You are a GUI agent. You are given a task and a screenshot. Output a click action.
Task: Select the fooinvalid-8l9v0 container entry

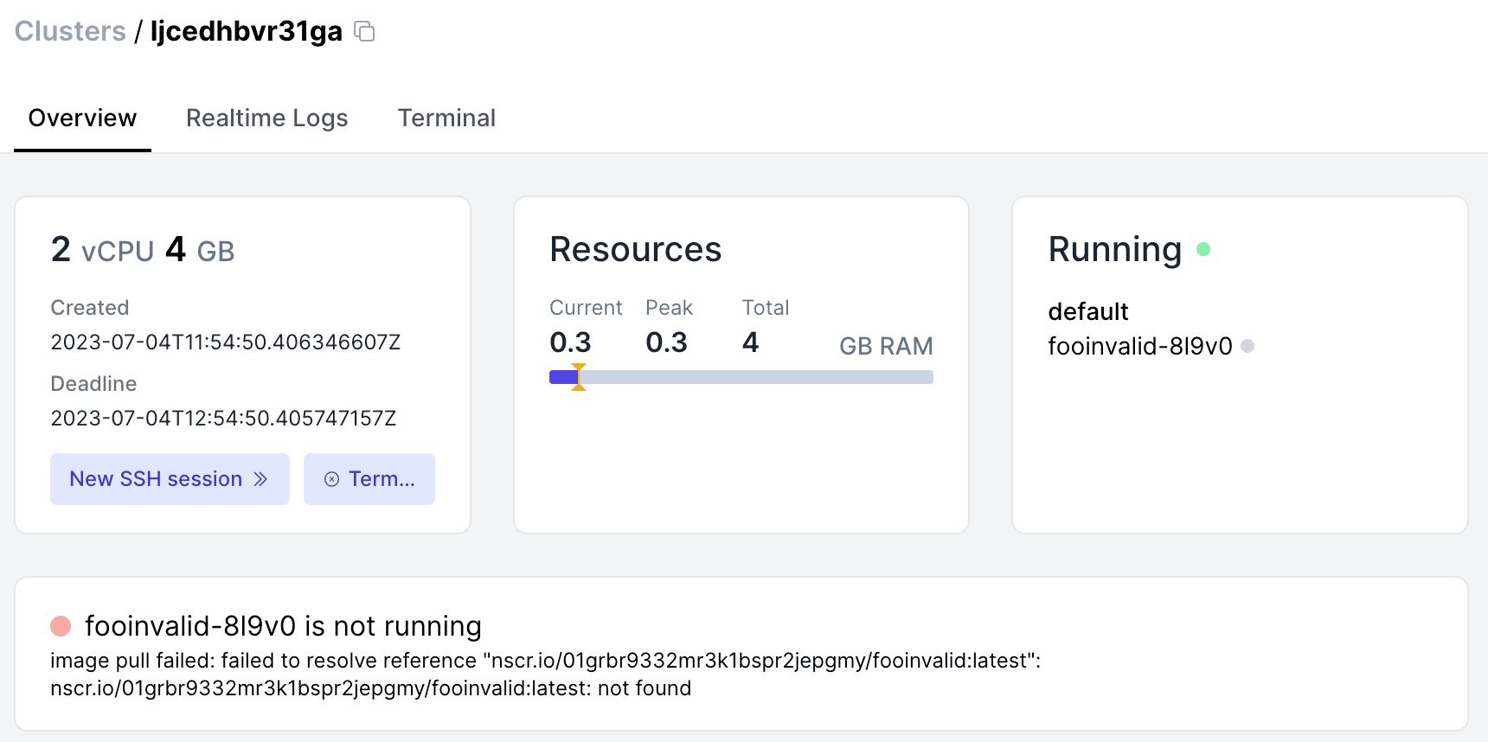pos(1139,346)
